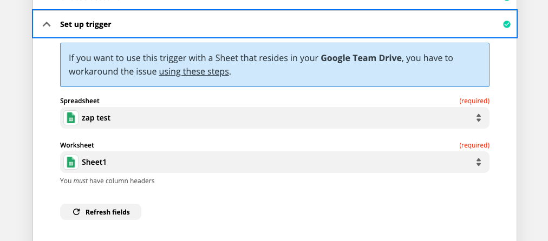Click the Google Sheets icon beside zap test
This screenshot has height=241, width=548.
[70, 118]
